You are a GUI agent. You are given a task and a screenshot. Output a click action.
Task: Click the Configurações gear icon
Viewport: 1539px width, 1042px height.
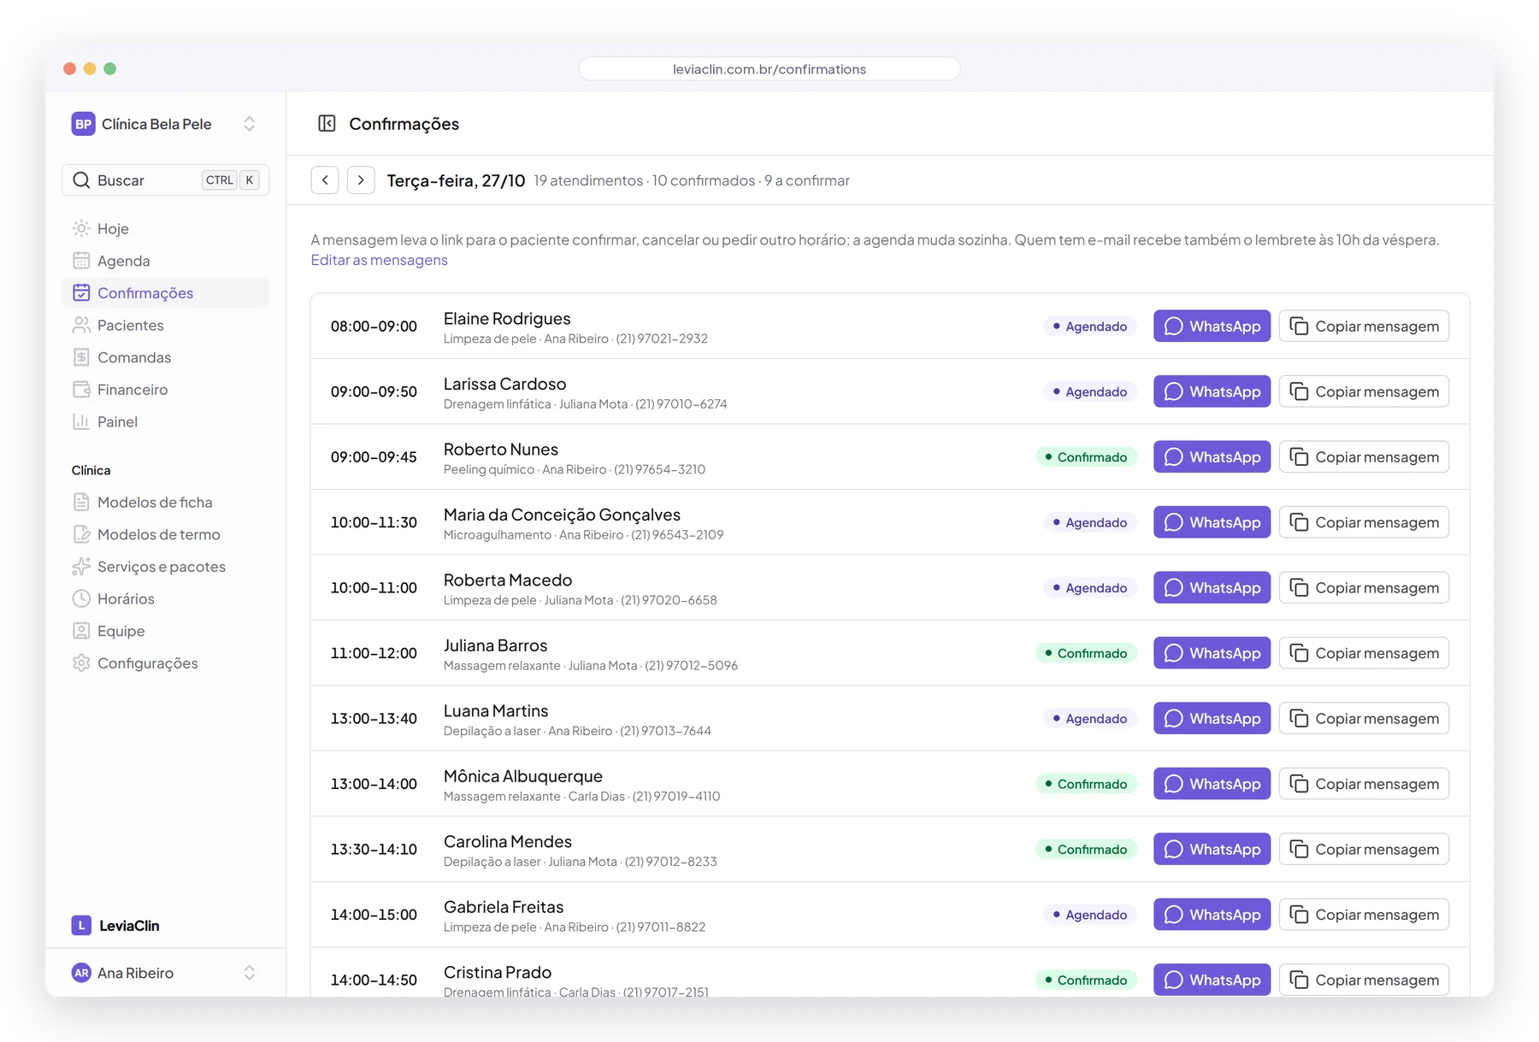coord(81,663)
